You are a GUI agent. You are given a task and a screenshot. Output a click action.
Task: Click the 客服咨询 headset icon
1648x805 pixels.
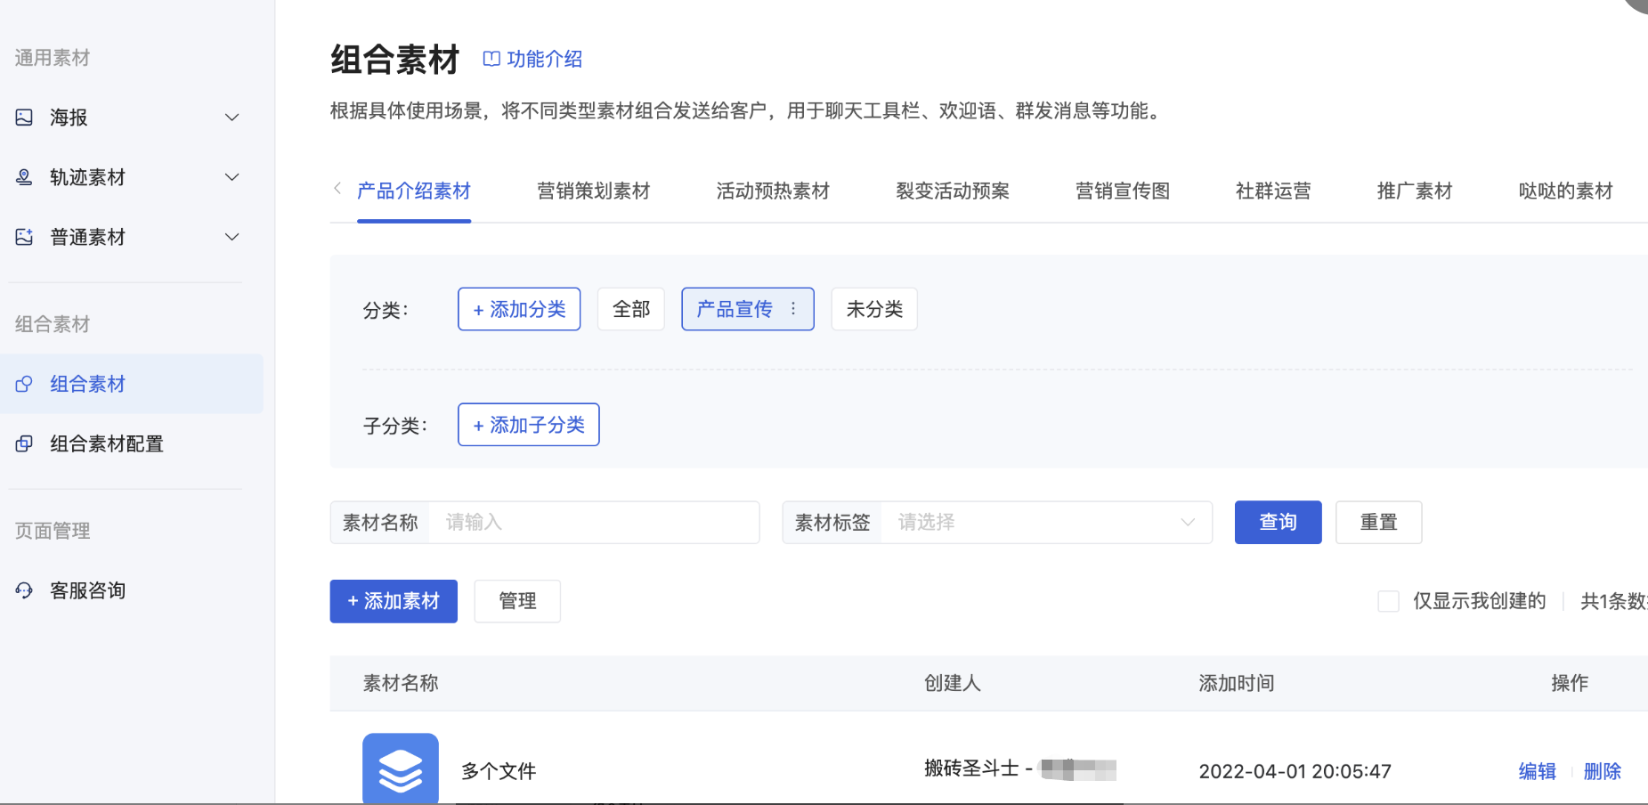(x=24, y=590)
